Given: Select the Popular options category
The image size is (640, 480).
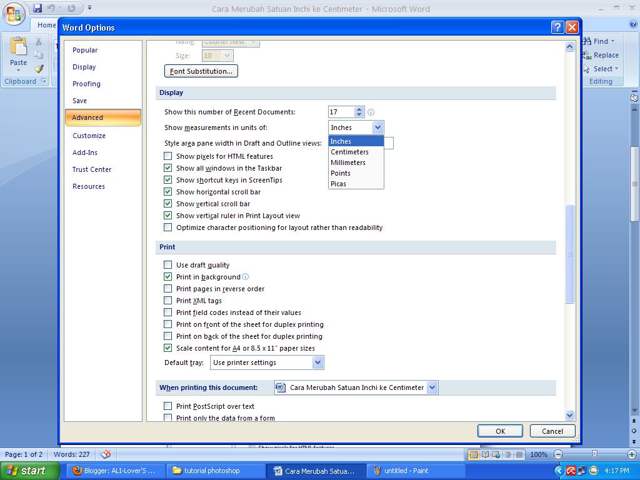Looking at the screenshot, I should tap(103, 50).
